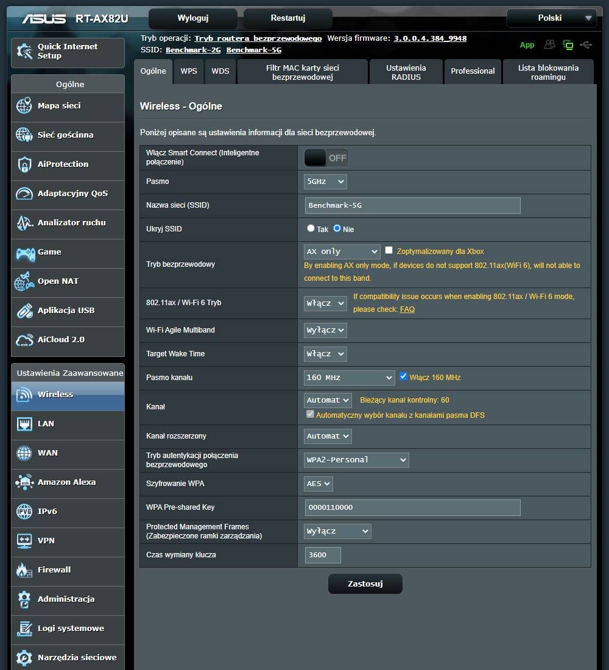Click Tryb routera bezprzewodowego link
The width and height of the screenshot is (609, 670).
pyautogui.click(x=258, y=38)
